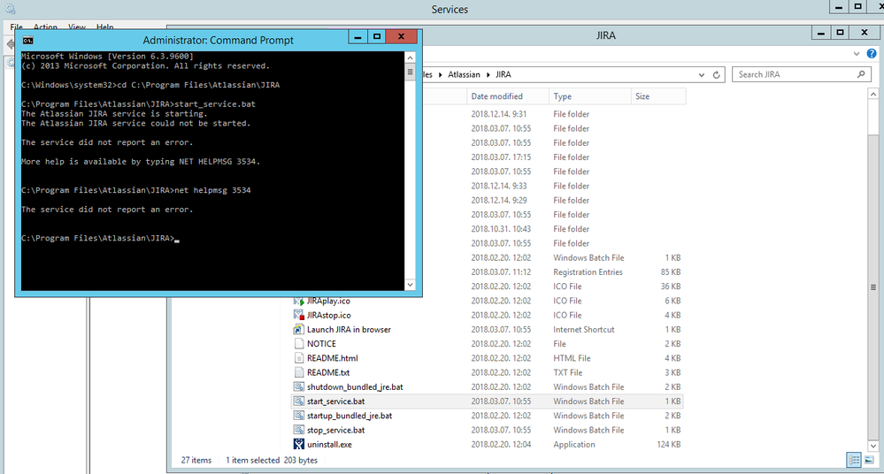The image size is (884, 474).
Task: Click the Launch JIRA in browser shortcut icon
Action: click(299, 330)
